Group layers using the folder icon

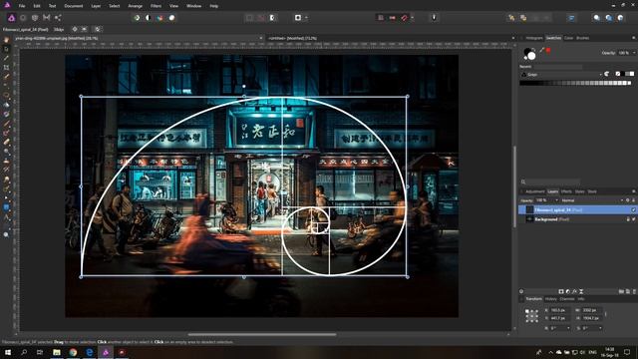621,291
